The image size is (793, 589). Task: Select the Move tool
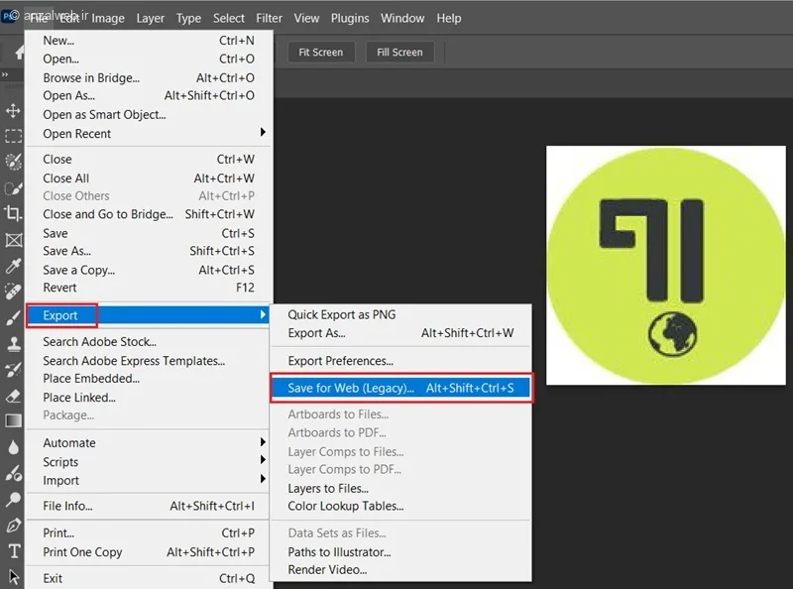(13, 110)
